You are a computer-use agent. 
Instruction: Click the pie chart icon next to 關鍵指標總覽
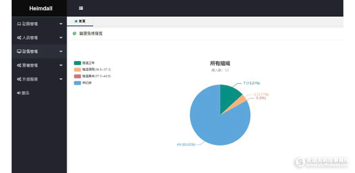click(75, 34)
